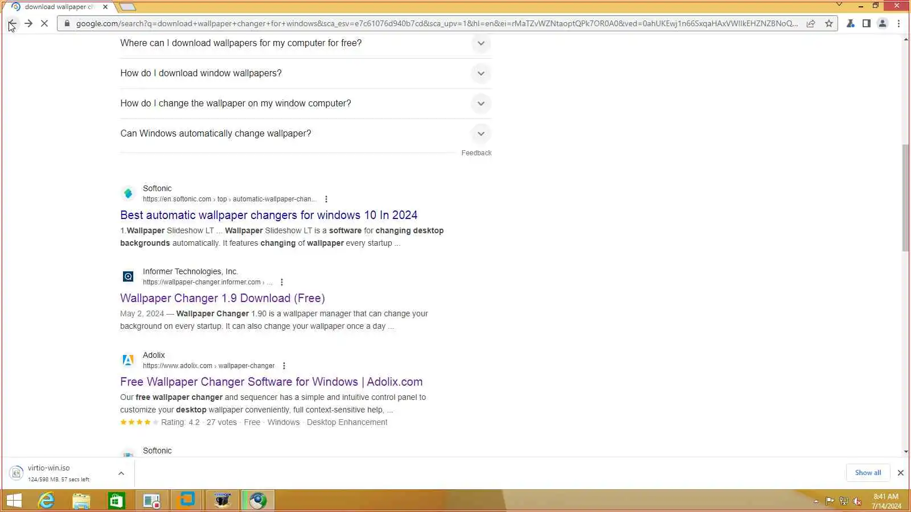911x512 pixels.
Task: Click the scrollbar up arrow
Action: pyautogui.click(x=905, y=39)
